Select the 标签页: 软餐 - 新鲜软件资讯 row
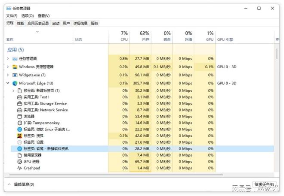Viewport: 284px width, 196px height. pyautogui.click(x=142, y=149)
